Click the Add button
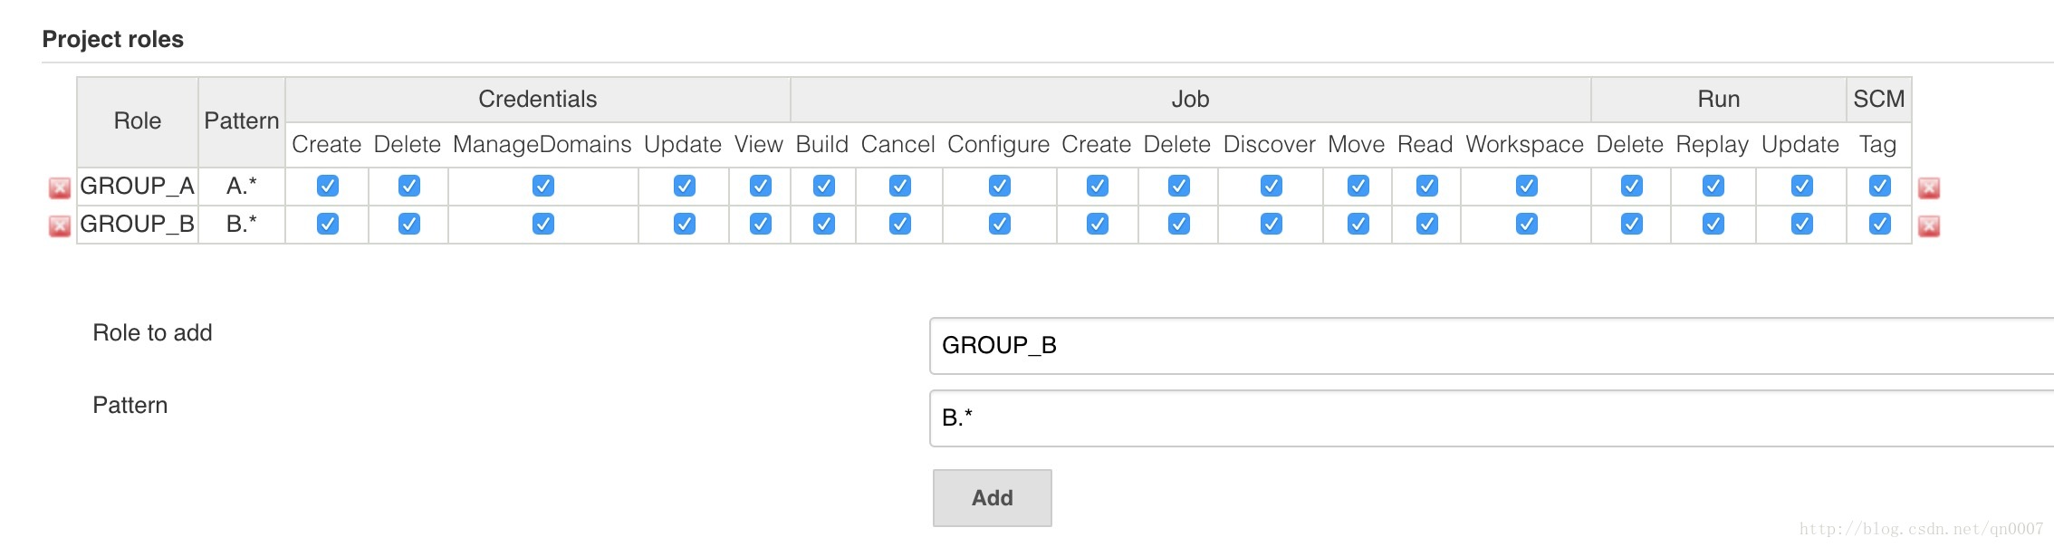2054x547 pixels. tap(993, 498)
